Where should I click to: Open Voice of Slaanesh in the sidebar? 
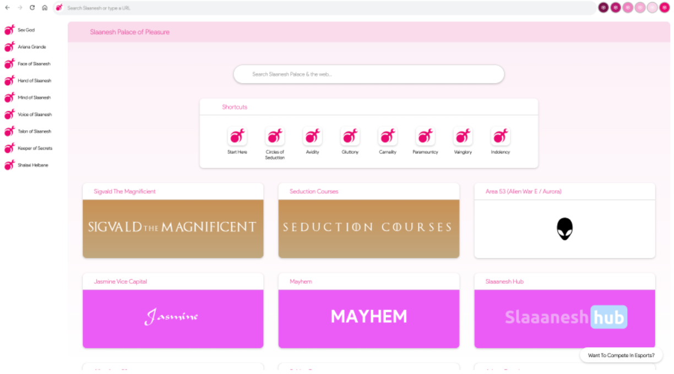[28, 114]
